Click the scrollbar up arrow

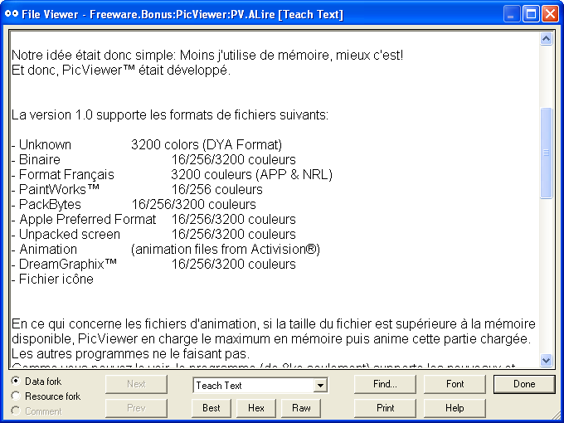pyautogui.click(x=546, y=38)
